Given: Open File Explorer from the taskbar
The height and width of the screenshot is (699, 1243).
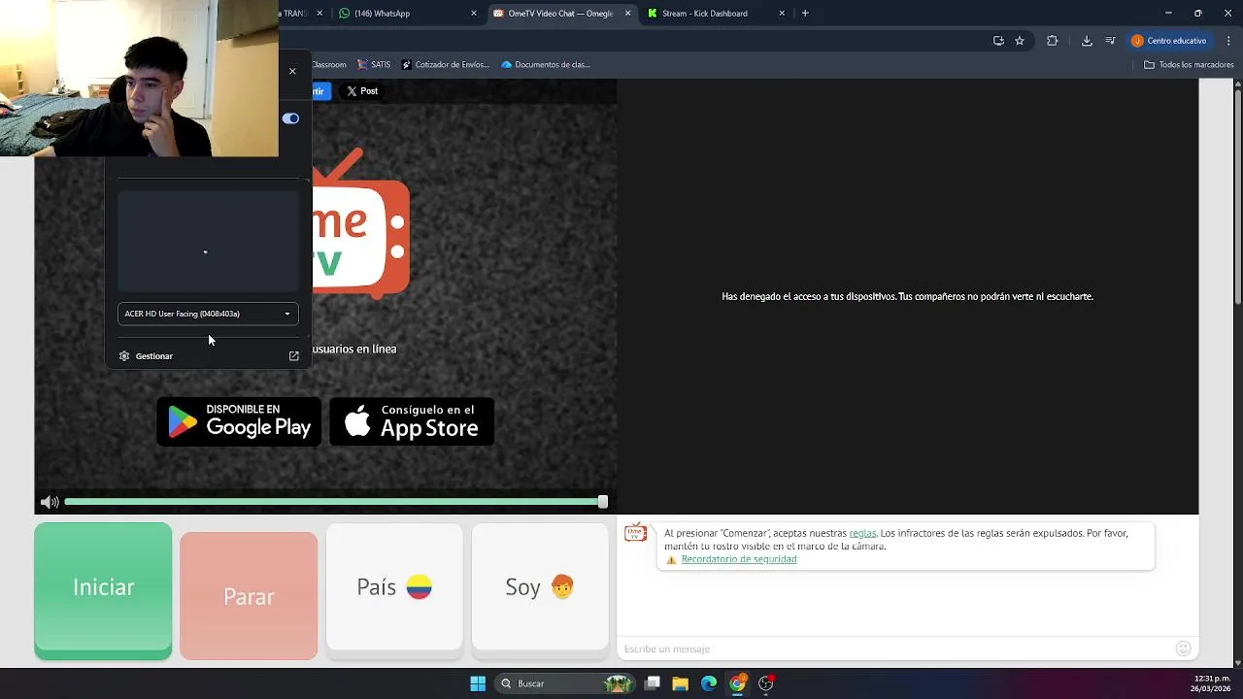Looking at the screenshot, I should pos(681,683).
